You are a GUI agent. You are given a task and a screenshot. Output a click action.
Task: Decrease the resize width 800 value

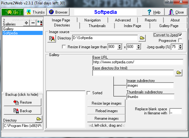coord(119,48)
